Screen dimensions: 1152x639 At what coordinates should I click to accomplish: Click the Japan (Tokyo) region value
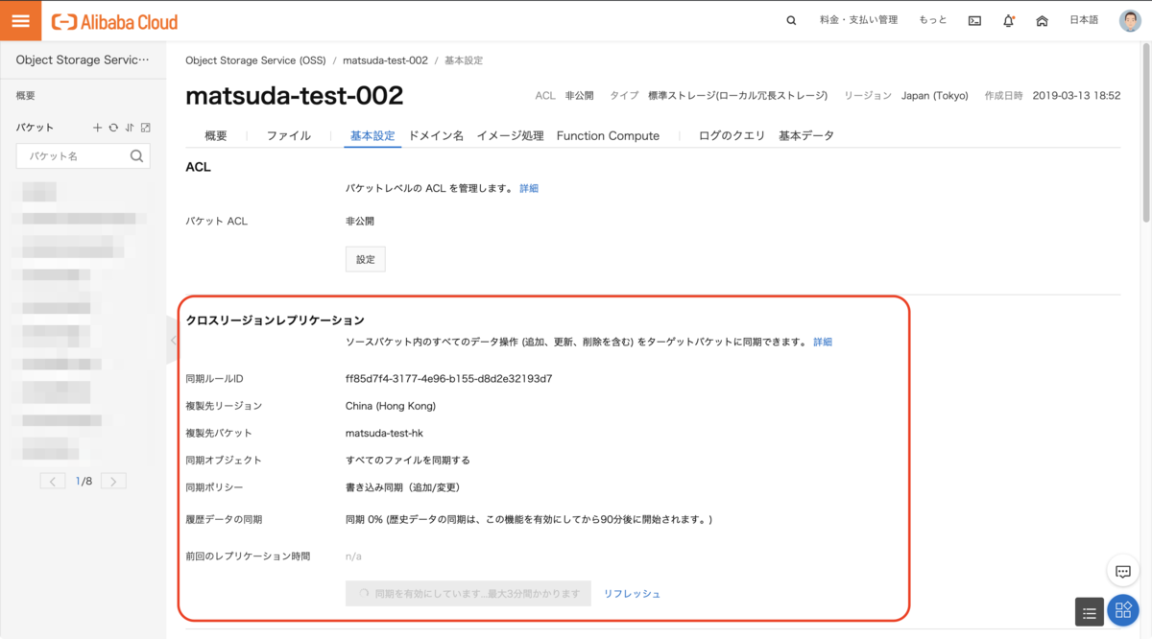(935, 96)
